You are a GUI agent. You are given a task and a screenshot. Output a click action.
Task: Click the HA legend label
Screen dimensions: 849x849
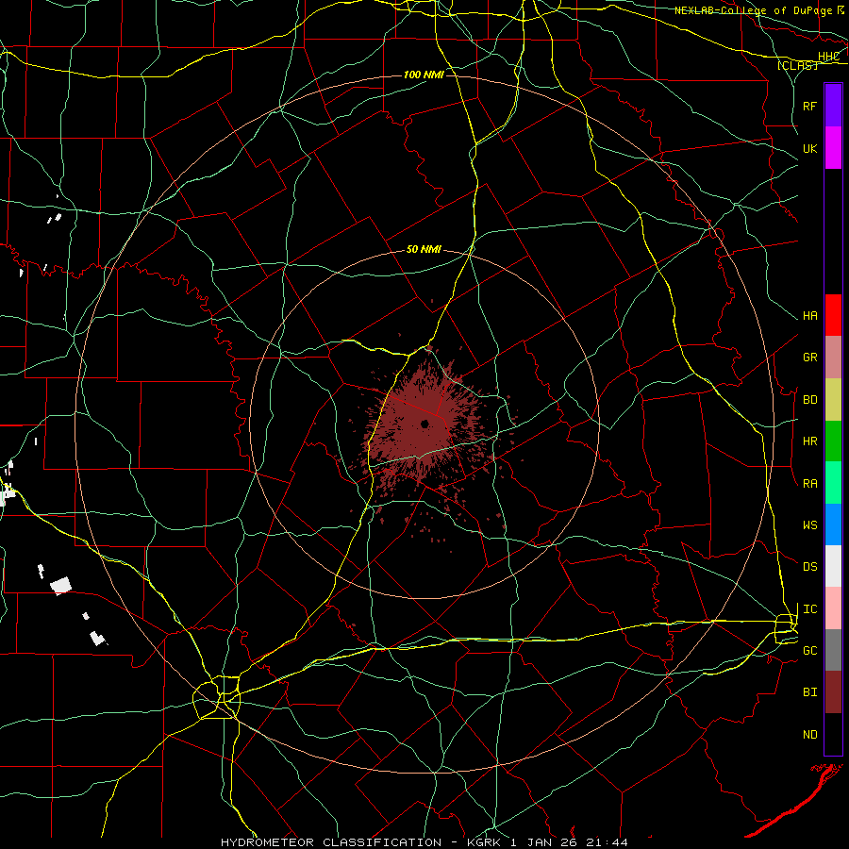809,316
